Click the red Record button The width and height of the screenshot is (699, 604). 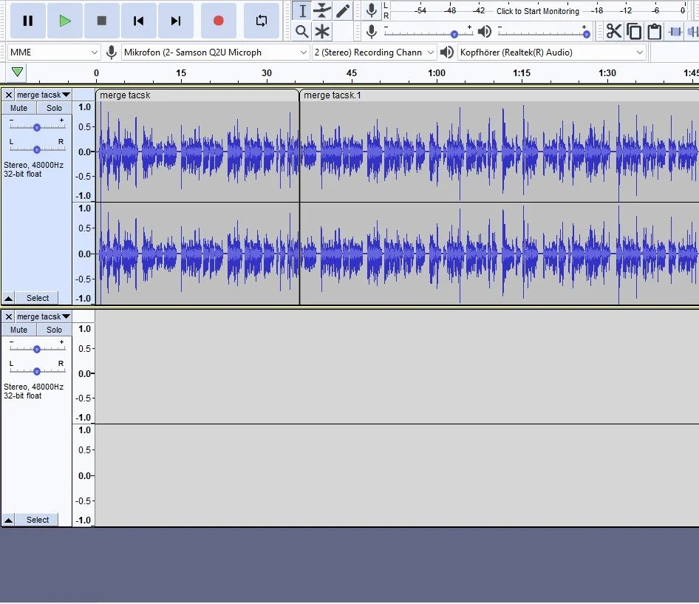pyautogui.click(x=219, y=21)
